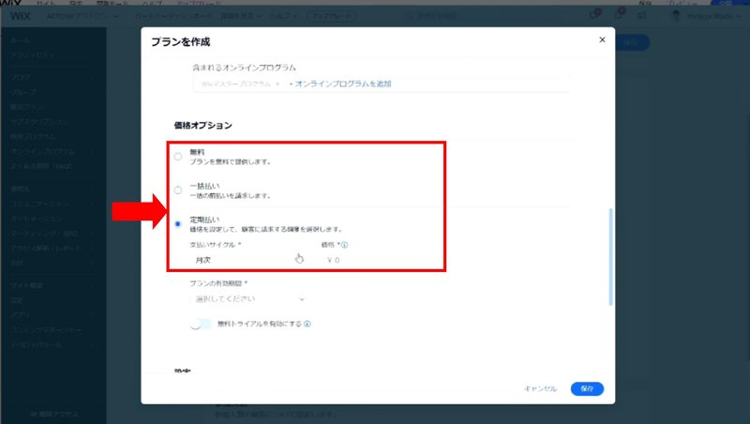750x424 pixels.
Task: Expand コミュニケーション in the sidebar
Action: [52, 204]
